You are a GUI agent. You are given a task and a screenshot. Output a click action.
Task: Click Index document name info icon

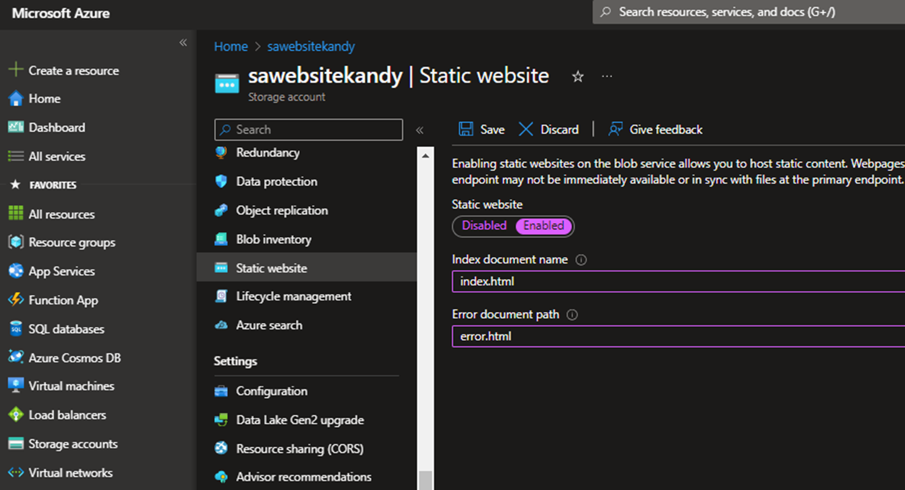click(581, 259)
